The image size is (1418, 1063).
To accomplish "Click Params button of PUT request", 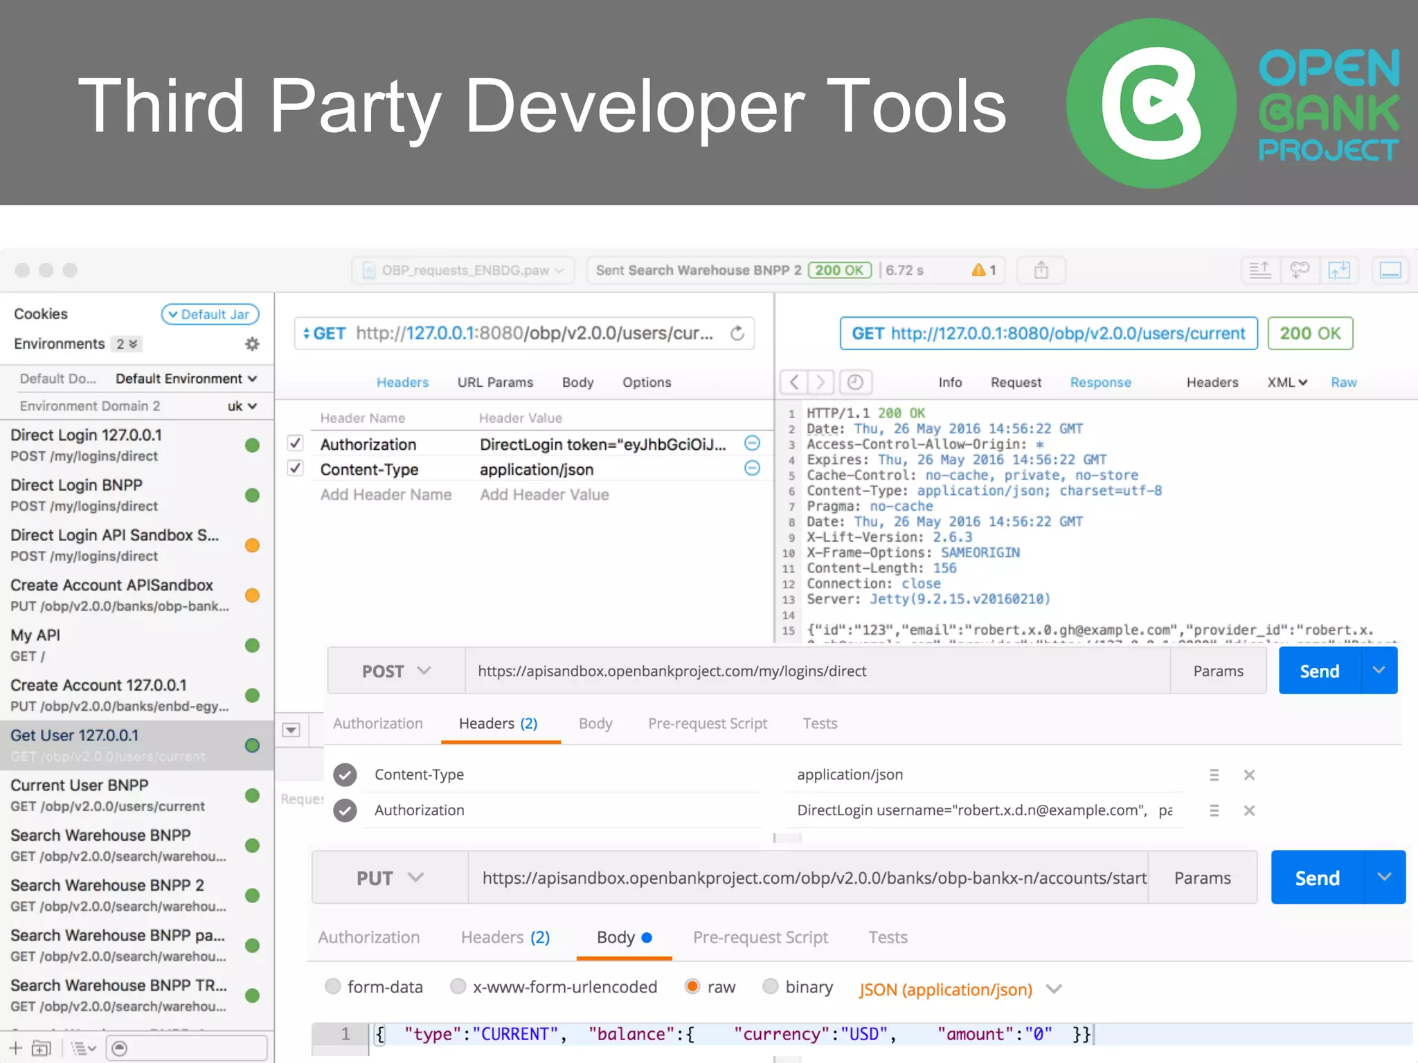I will (x=1203, y=878).
